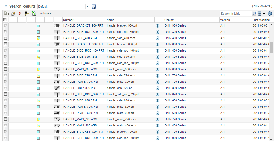Screen dimensions: 277x141
Task: Tick the checkbox for HANDLE_GRIP_820.PRT
Action: [5, 88]
